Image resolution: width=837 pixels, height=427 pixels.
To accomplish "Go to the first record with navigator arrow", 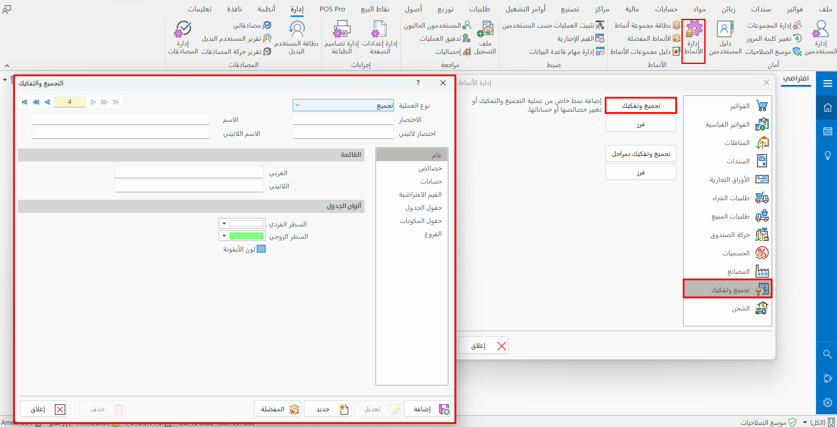I will pos(25,102).
